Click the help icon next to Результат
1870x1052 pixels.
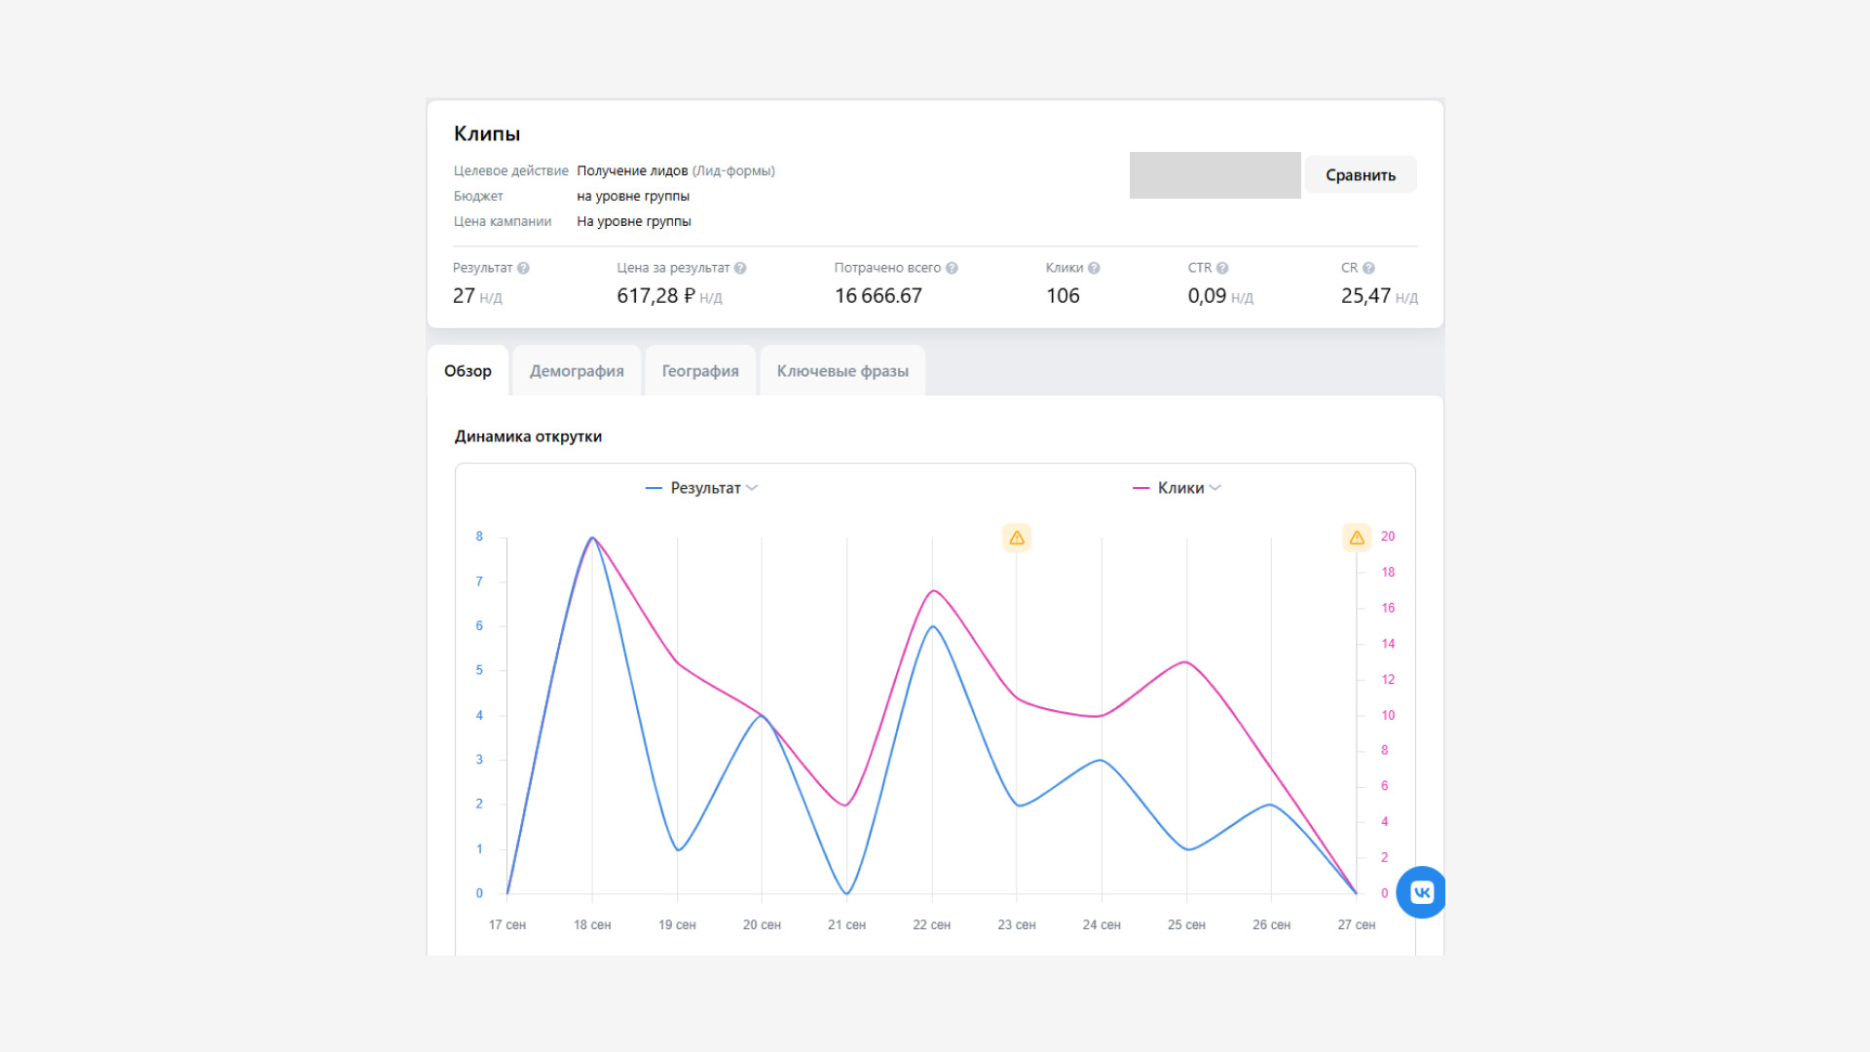[x=523, y=268]
